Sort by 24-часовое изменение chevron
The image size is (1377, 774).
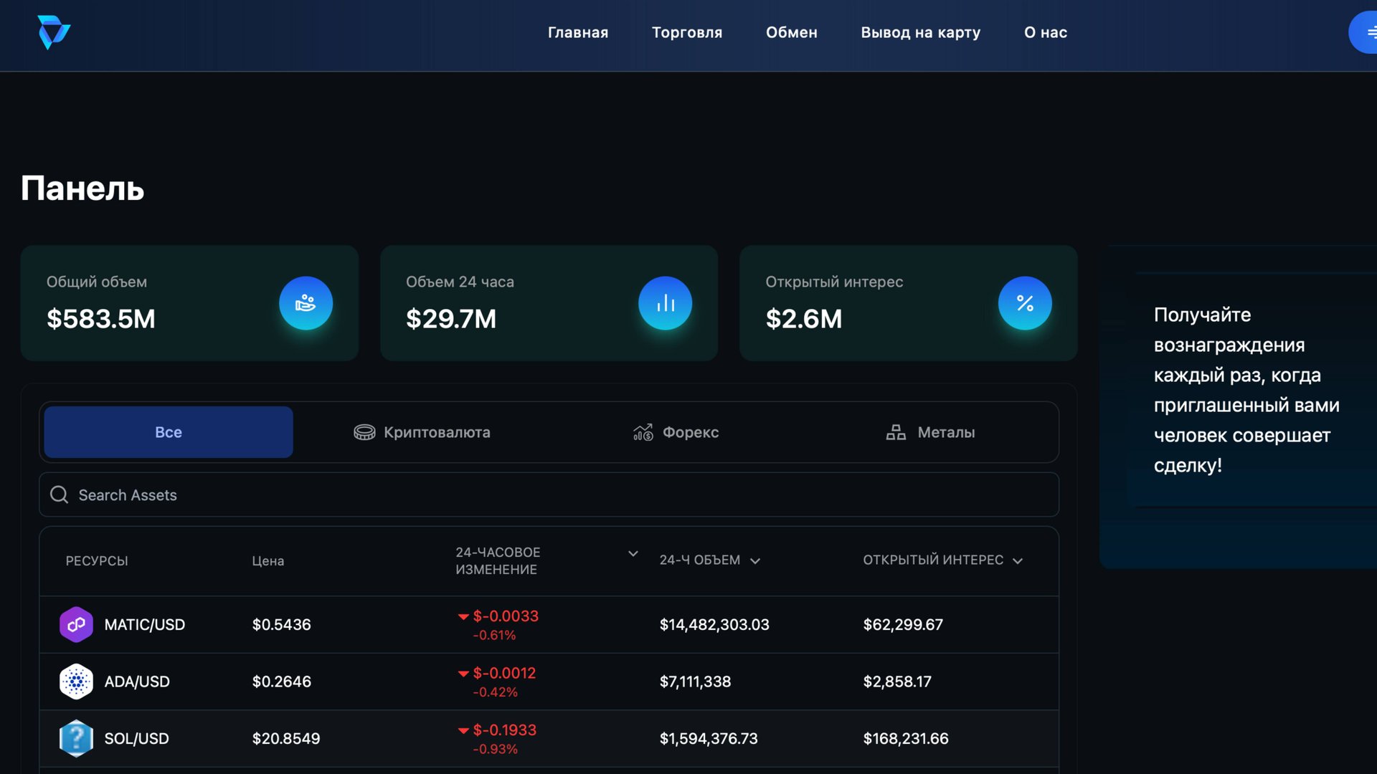click(633, 553)
